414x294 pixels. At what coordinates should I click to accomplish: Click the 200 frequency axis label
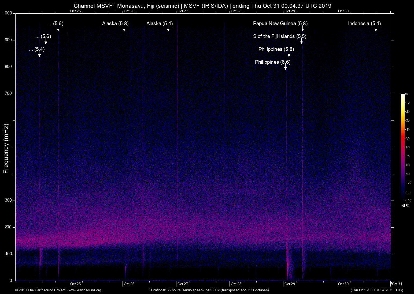9,227
